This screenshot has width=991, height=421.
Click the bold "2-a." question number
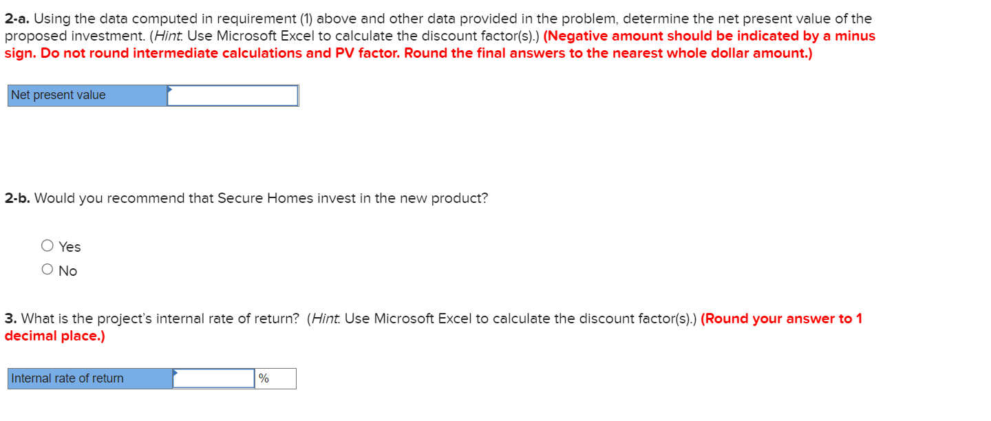pos(17,19)
